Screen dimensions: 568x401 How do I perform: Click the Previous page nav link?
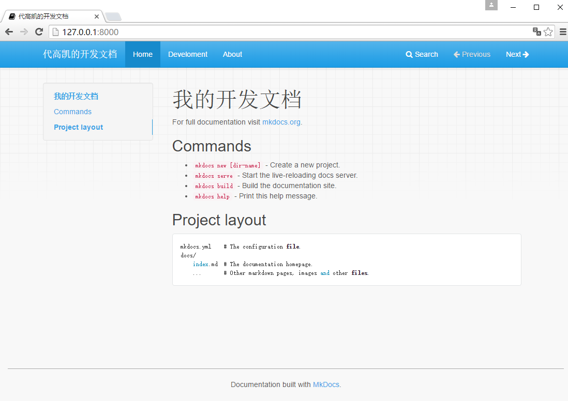[472, 54]
